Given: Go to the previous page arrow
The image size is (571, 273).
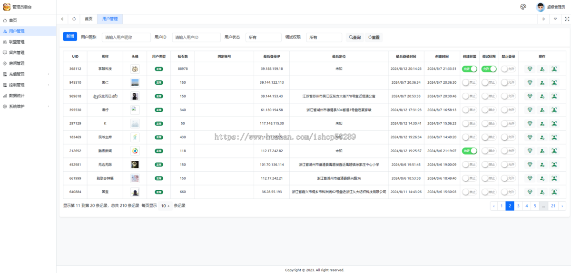Looking at the screenshot, I should click(494, 206).
